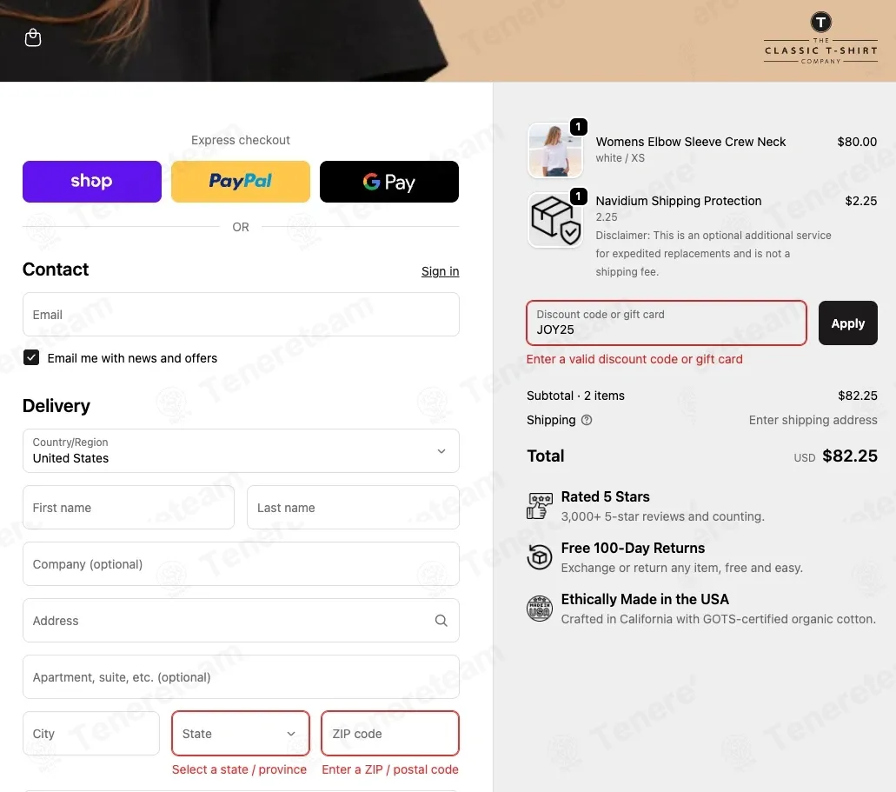This screenshot has width=896, height=792.
Task: Select Google Pay express checkout
Action: (389, 182)
